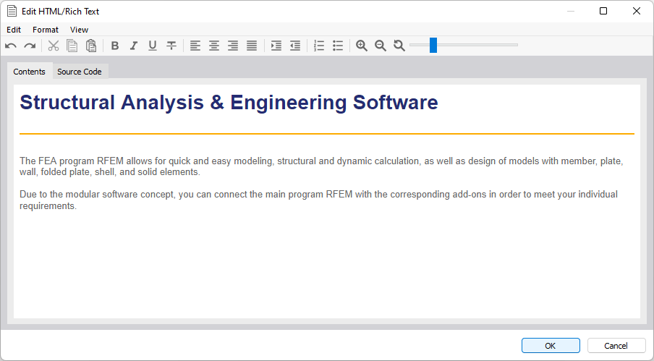The width and height of the screenshot is (654, 361).
Task: Cut selection with scissors icon
Action: coord(54,46)
